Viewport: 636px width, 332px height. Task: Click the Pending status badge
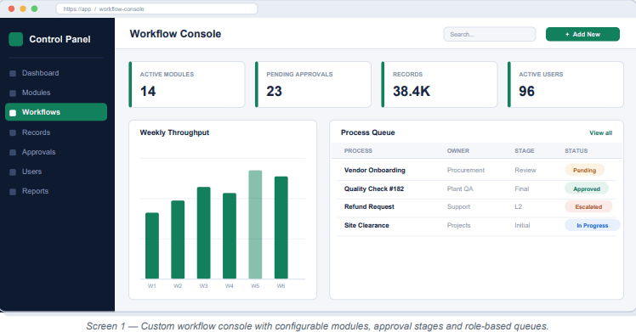click(x=584, y=170)
